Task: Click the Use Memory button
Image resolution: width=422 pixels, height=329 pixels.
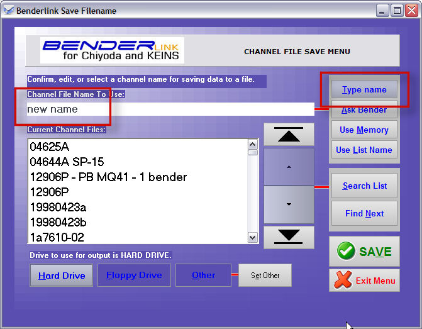Action: point(364,130)
